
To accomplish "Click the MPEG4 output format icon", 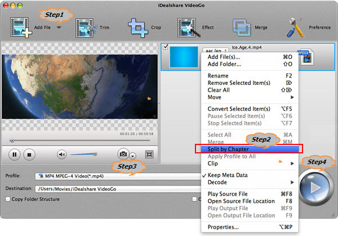I will [306, 57].
